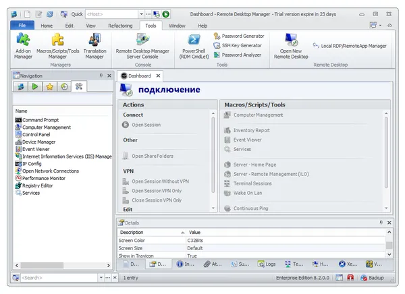Open the Window ribbon tab
Screen dimensions: 405x294
click(x=177, y=26)
